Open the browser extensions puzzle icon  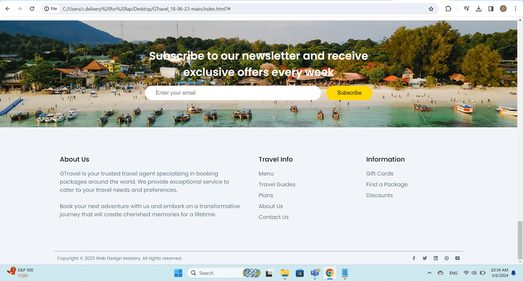[x=448, y=9]
